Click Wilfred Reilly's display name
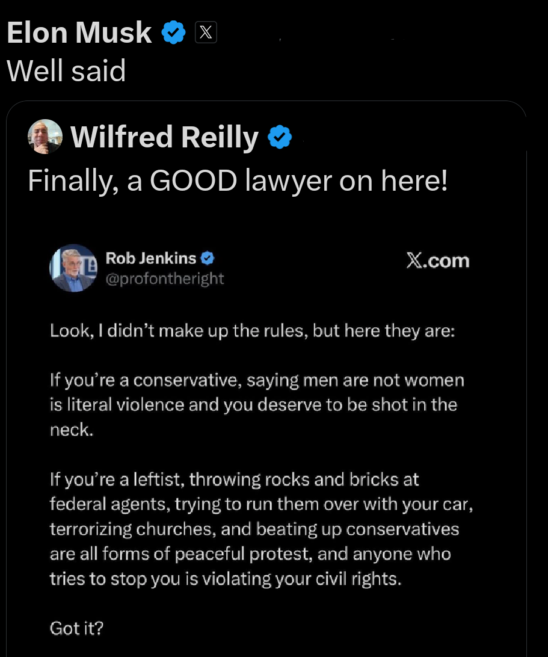The image size is (548, 657). 164,137
